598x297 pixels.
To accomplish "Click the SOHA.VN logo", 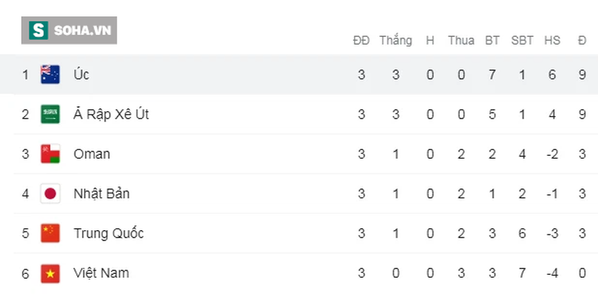I will tap(69, 30).
